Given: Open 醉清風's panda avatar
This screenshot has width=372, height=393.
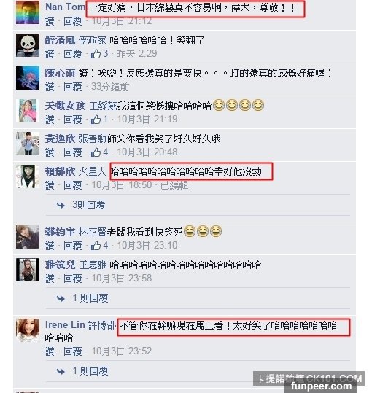Looking at the screenshot, I should point(28,45).
